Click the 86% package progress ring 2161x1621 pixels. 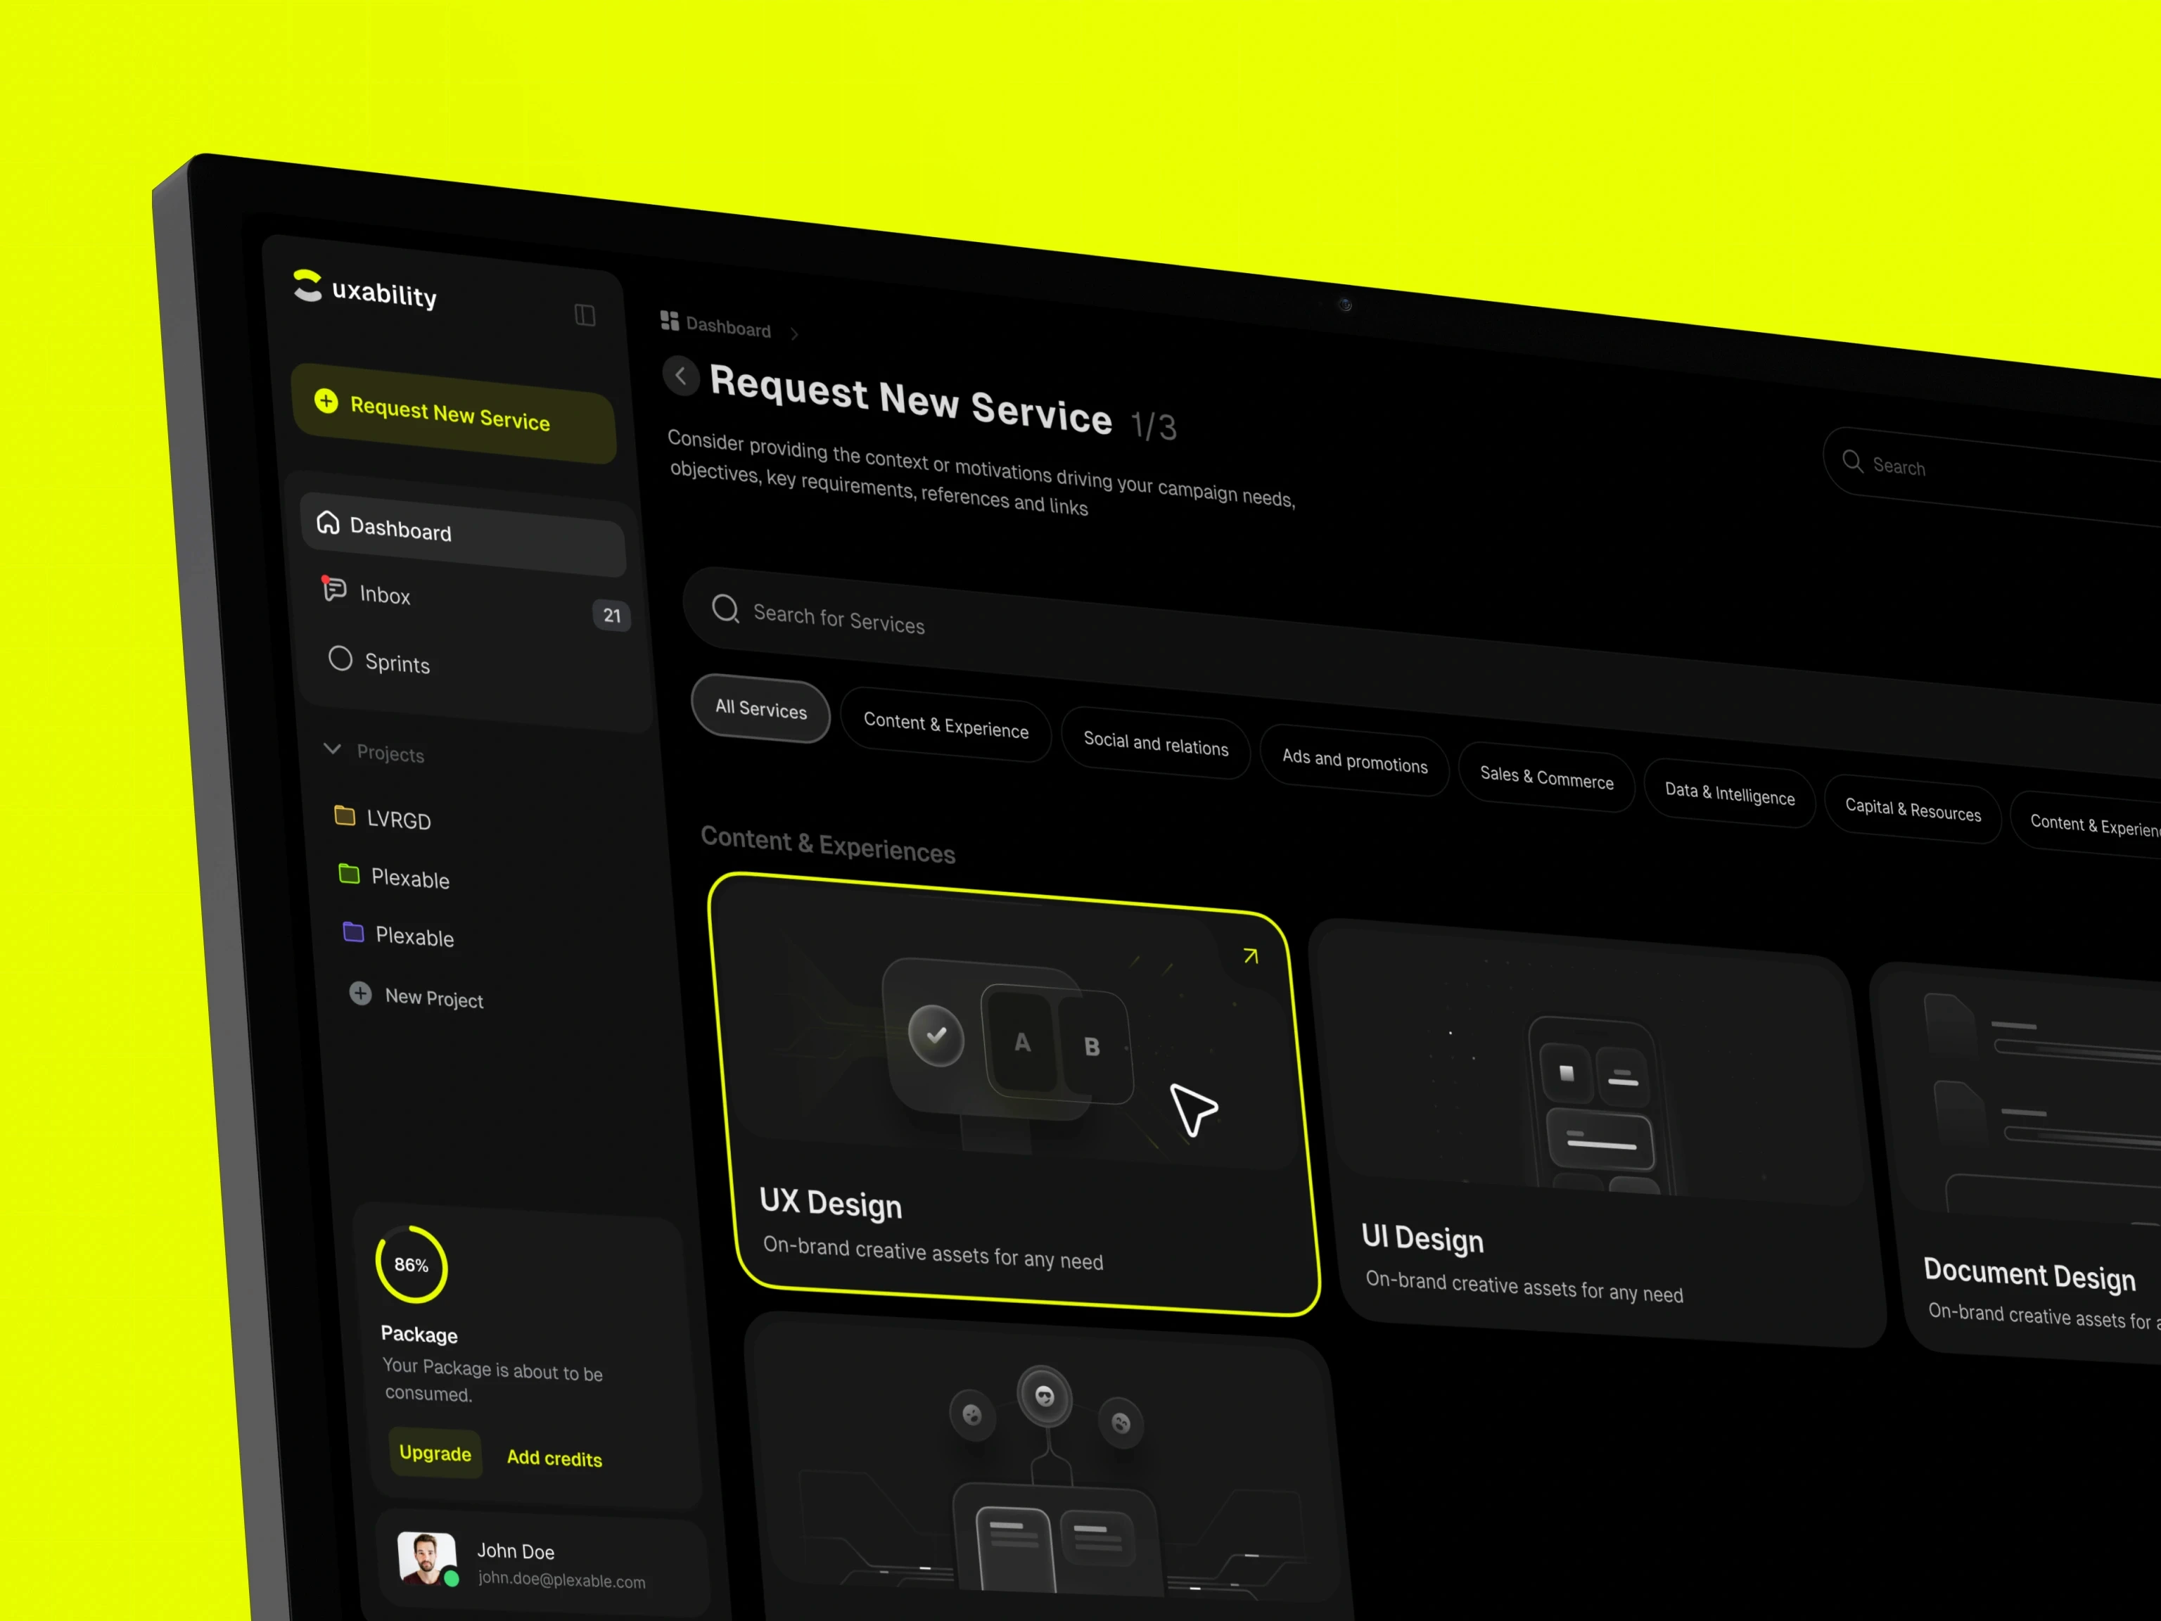point(412,1264)
